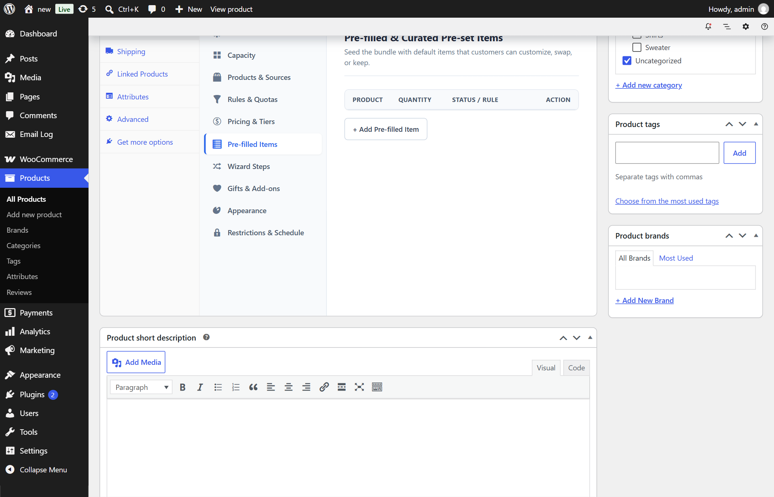Open Shipping product data tab
Image resolution: width=774 pixels, height=497 pixels.
150,52
